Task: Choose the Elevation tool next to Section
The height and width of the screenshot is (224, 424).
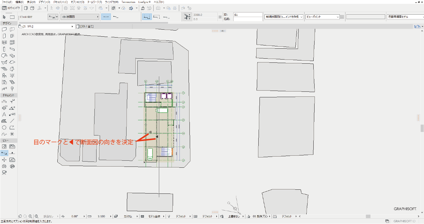Action: pyautogui.click(x=12, y=153)
